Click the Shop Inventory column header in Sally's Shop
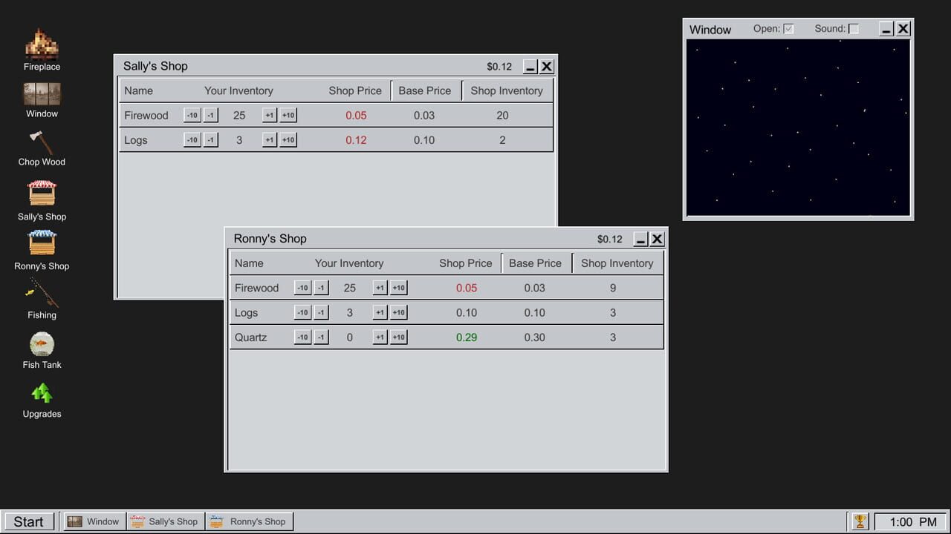Image resolution: width=951 pixels, height=534 pixels. pos(506,90)
